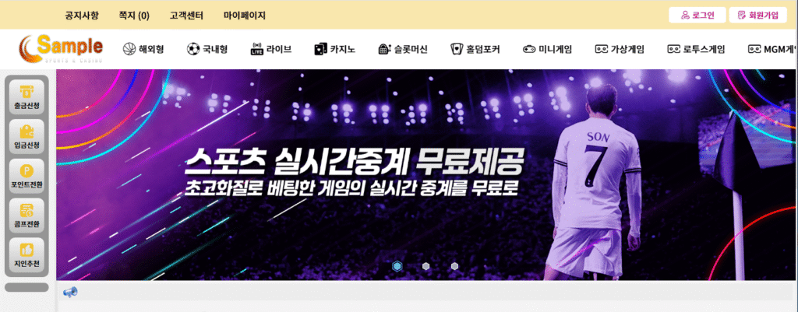Select the 포인트전환 point conversion icon
This screenshot has height=312, width=798.
tap(26, 177)
